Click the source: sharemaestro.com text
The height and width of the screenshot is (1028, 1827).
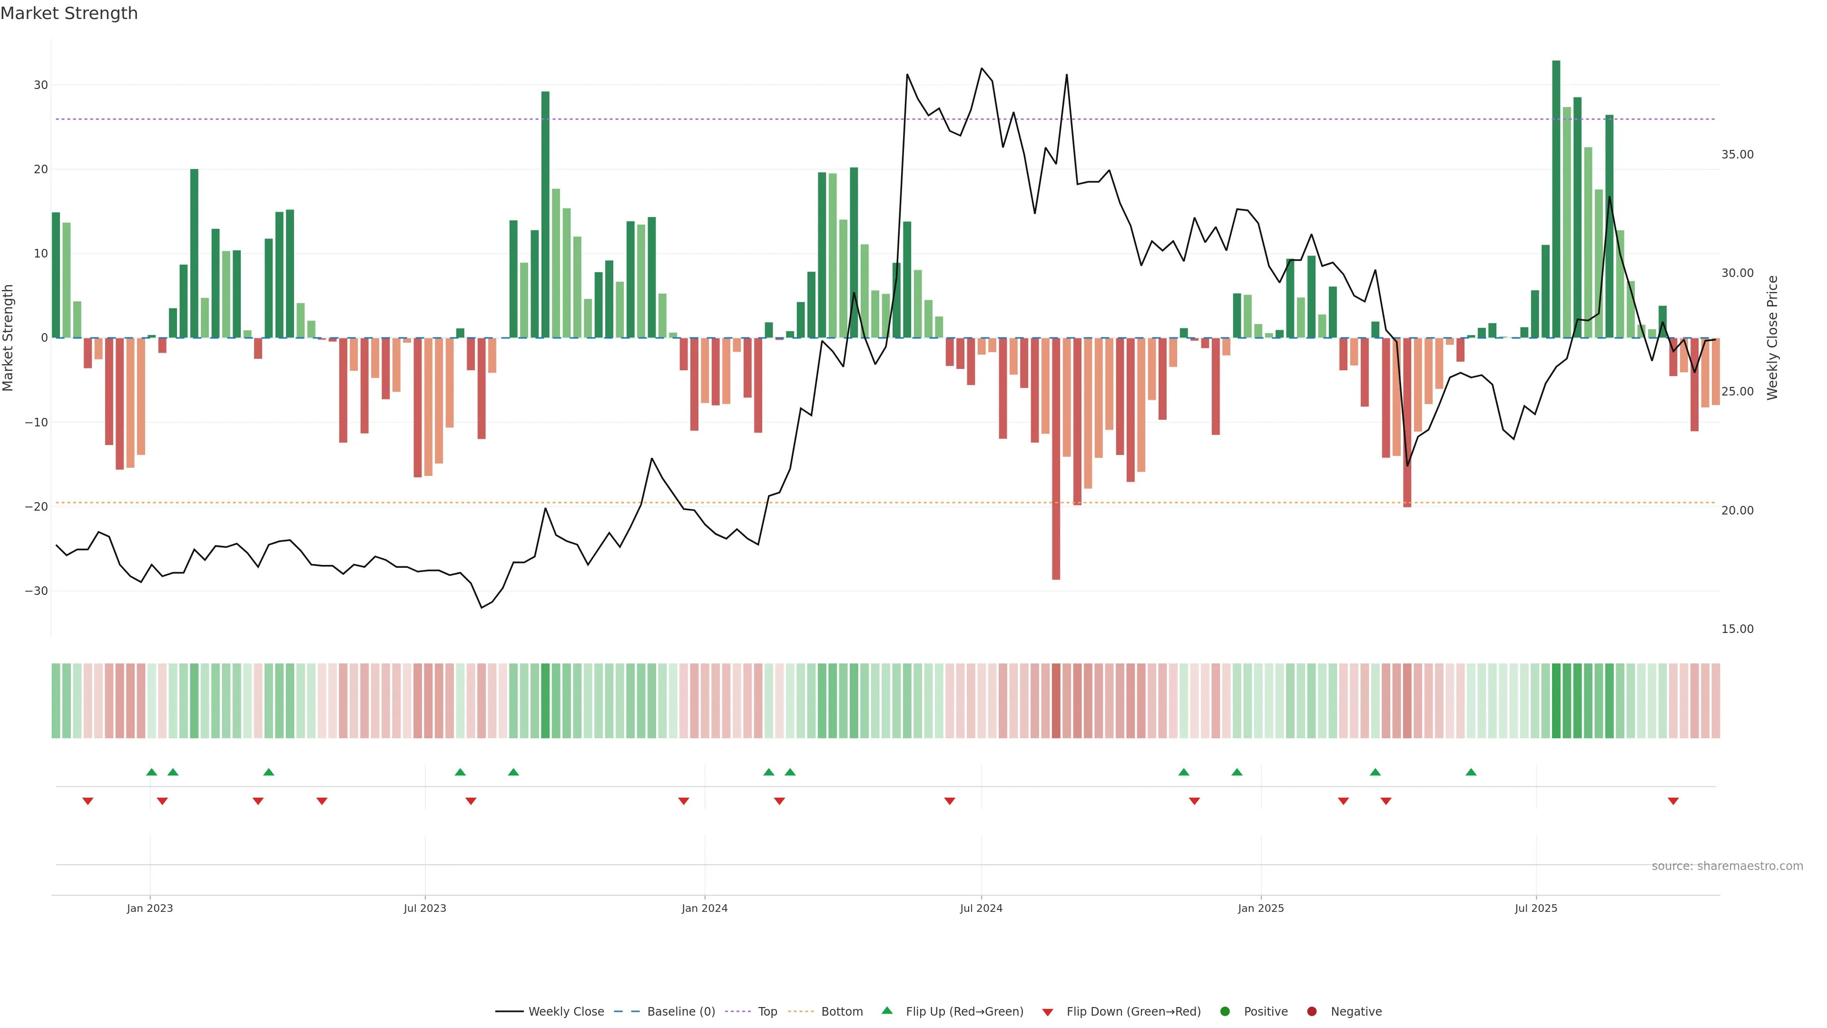1727,866
